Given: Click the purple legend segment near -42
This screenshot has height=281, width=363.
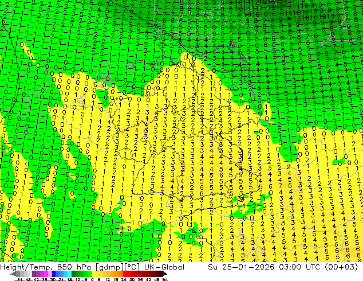Looking at the screenshot, I should [x=34, y=274].
